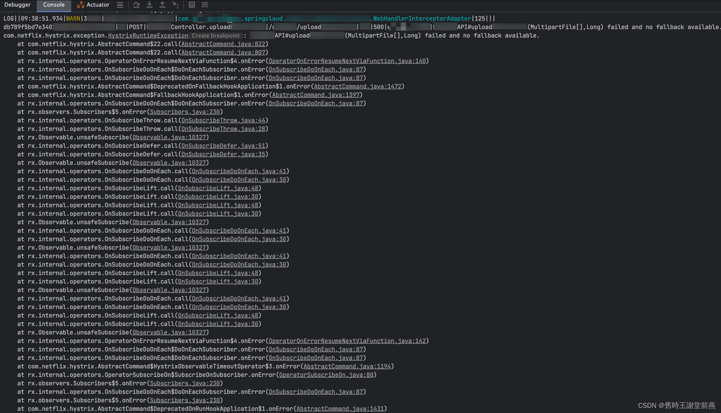Image resolution: width=721 pixels, height=413 pixels.
Task: Open the HystrixRuntimeException class link
Action: (148, 35)
